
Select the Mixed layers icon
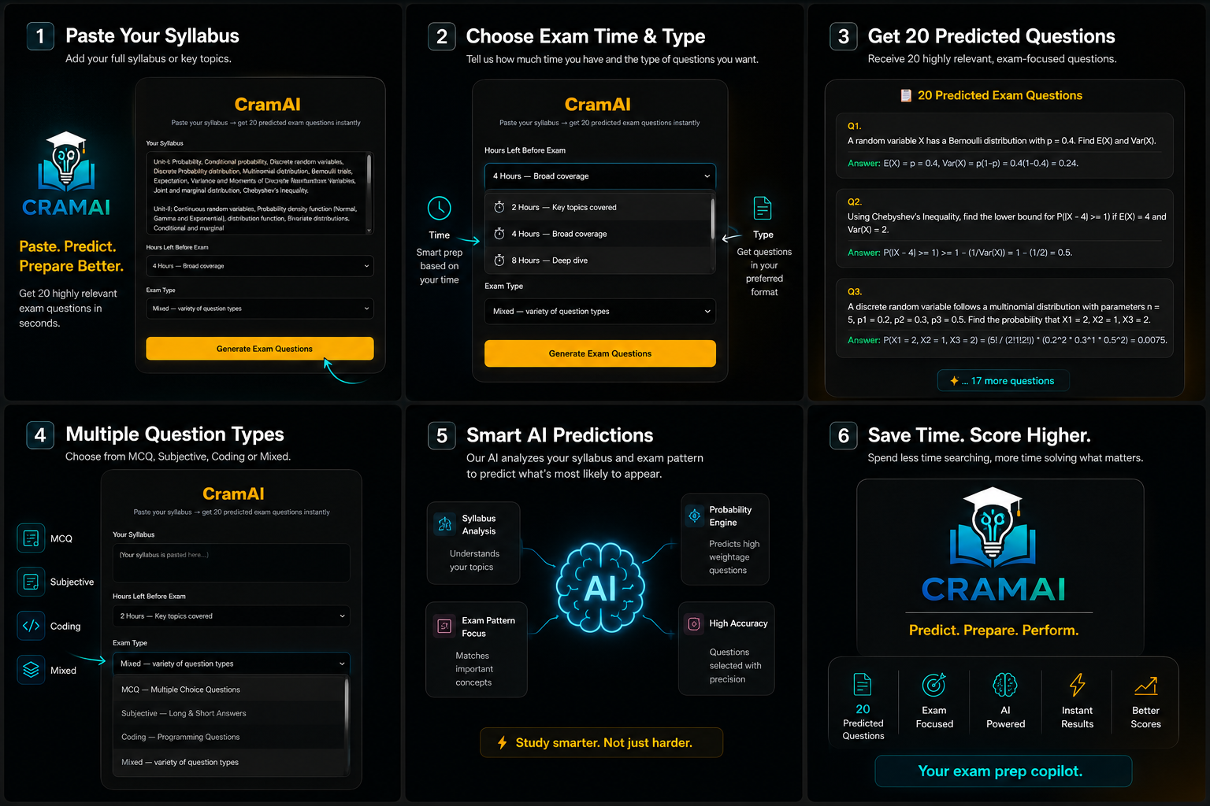32,670
